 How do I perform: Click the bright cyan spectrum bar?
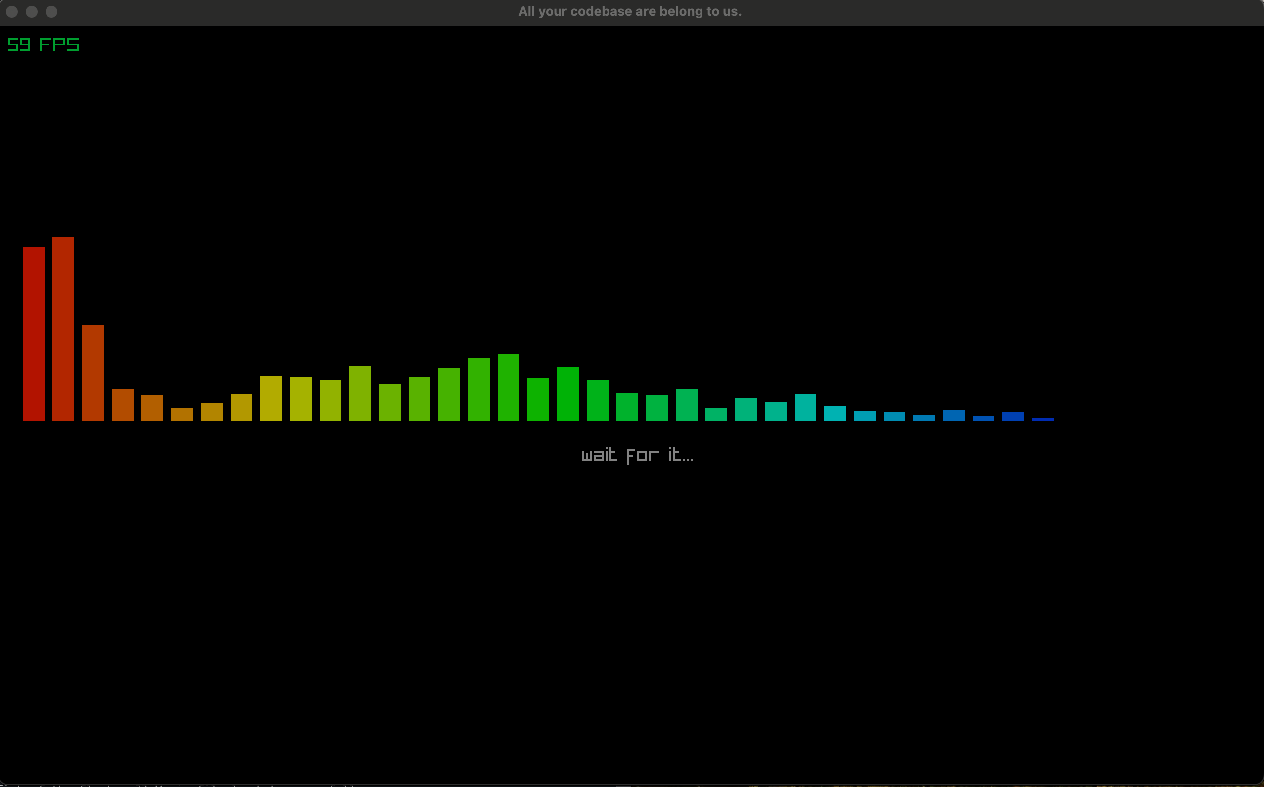pyautogui.click(x=835, y=413)
